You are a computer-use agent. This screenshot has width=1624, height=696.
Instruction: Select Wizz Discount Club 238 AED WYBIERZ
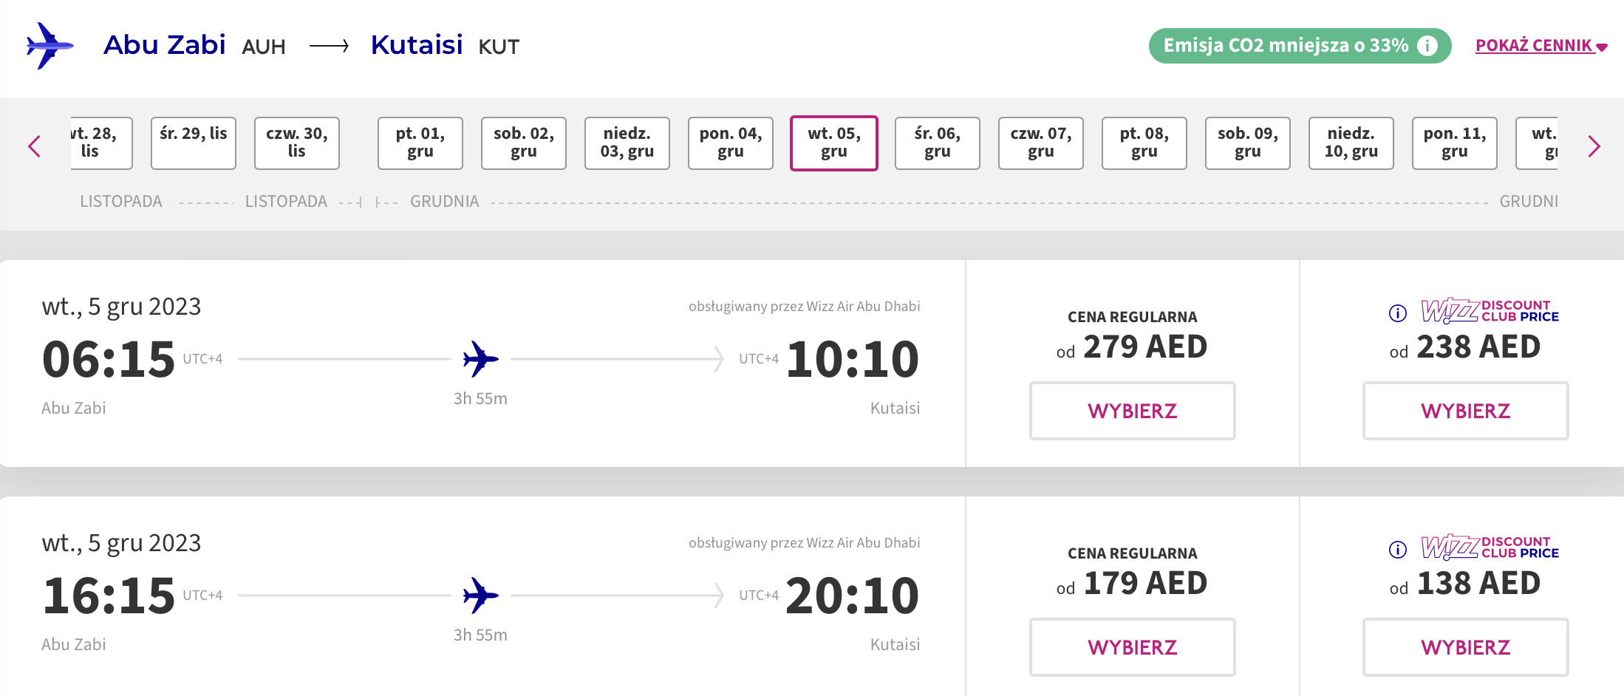click(x=1466, y=411)
